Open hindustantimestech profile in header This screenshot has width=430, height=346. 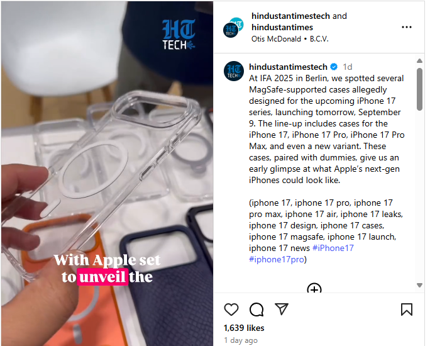tap(290, 16)
